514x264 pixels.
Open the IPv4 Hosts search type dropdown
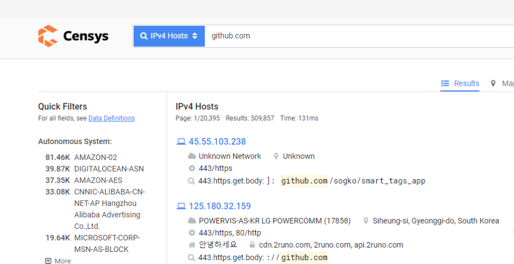click(x=169, y=36)
